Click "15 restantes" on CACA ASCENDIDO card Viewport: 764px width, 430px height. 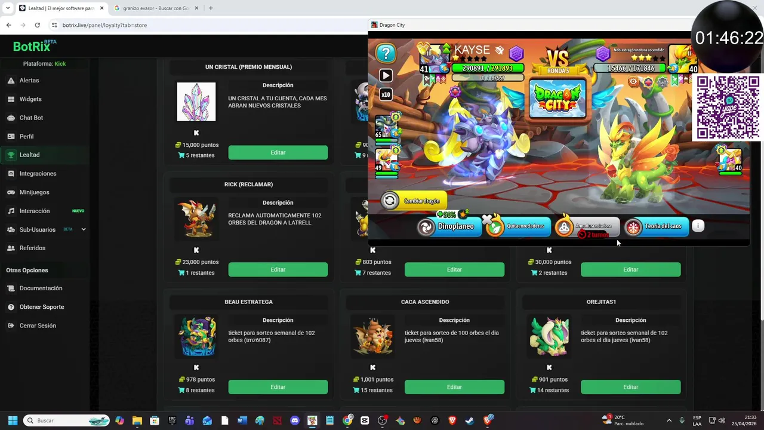[377, 390]
